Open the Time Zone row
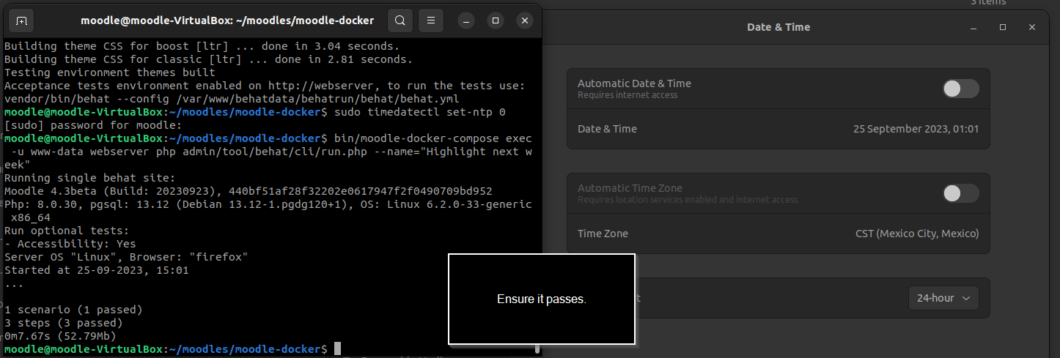1060x358 pixels. click(x=779, y=234)
